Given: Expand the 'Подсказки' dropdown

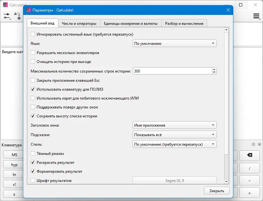Looking at the screenshot, I should pyautogui.click(x=174, y=135).
